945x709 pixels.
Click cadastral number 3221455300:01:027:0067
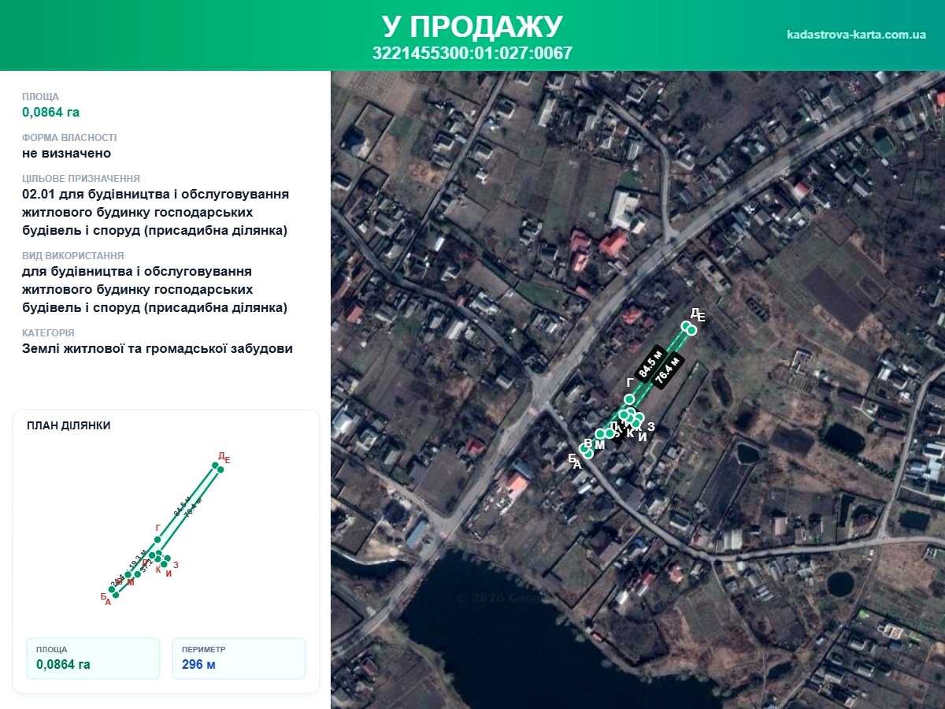(x=472, y=53)
